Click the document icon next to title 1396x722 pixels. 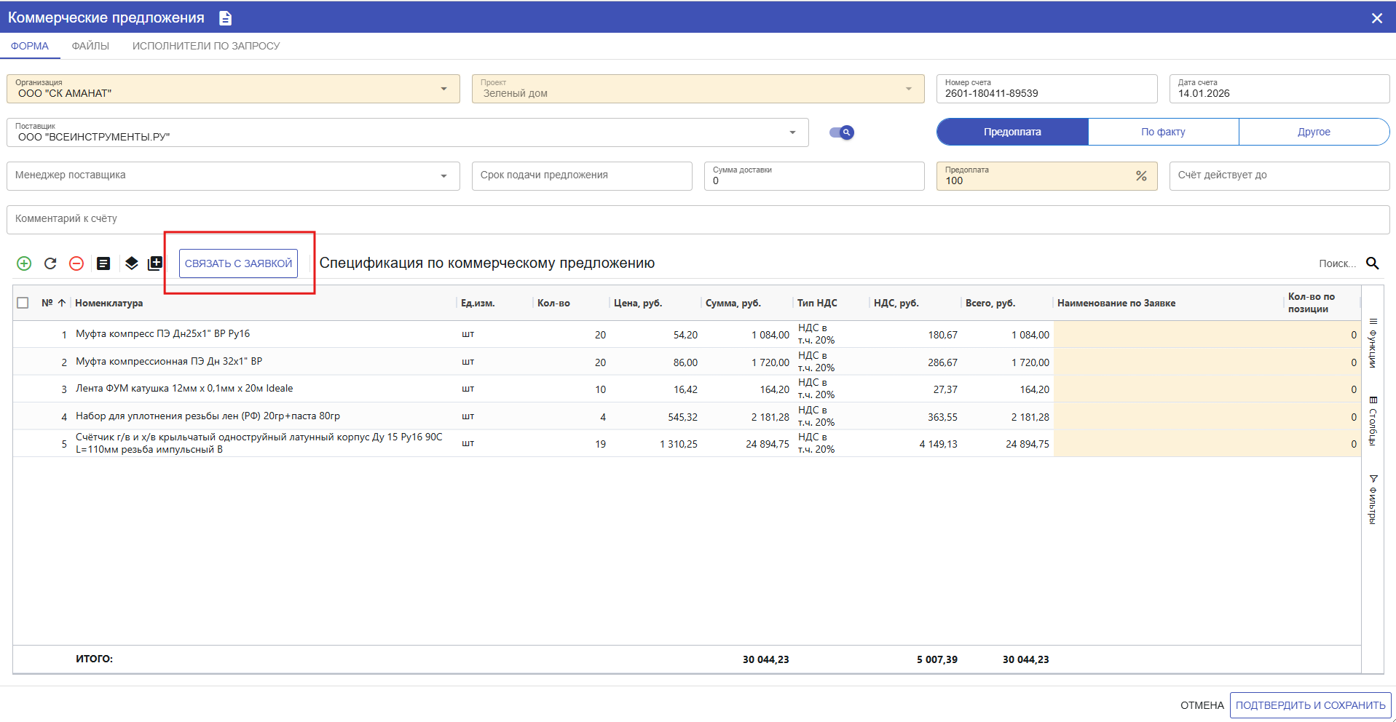[x=226, y=18]
